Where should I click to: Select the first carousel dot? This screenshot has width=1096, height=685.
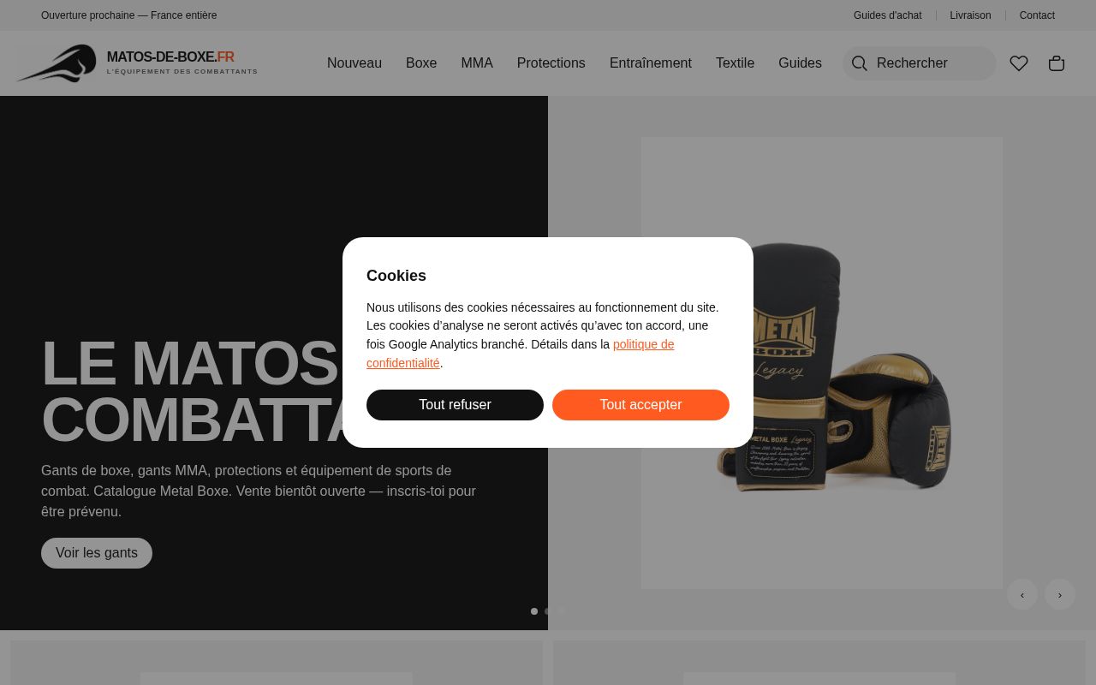534,611
